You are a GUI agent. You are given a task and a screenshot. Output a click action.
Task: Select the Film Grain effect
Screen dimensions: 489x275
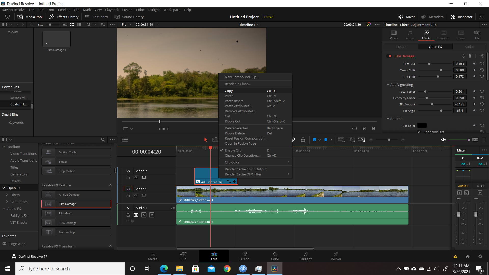click(76, 213)
